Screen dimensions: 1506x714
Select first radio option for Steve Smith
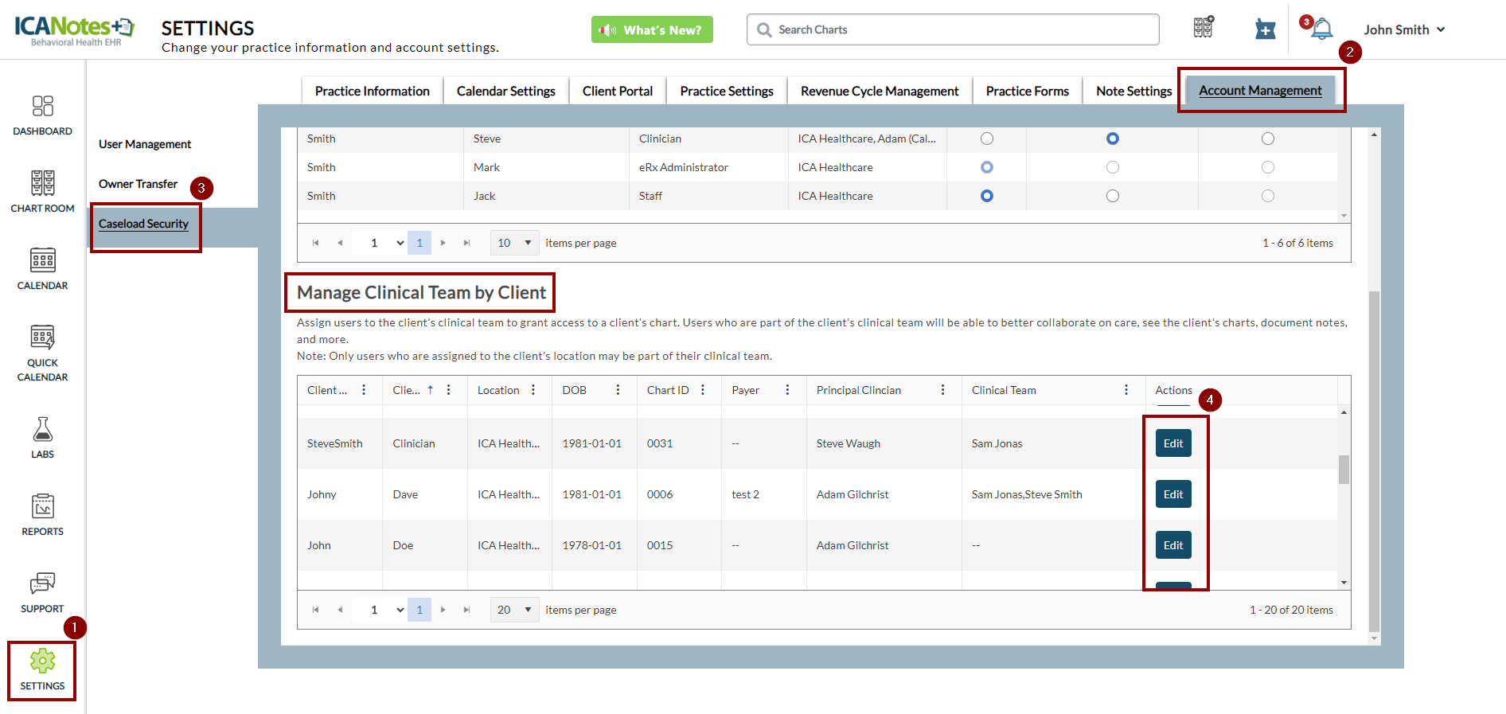pyautogui.click(x=987, y=139)
